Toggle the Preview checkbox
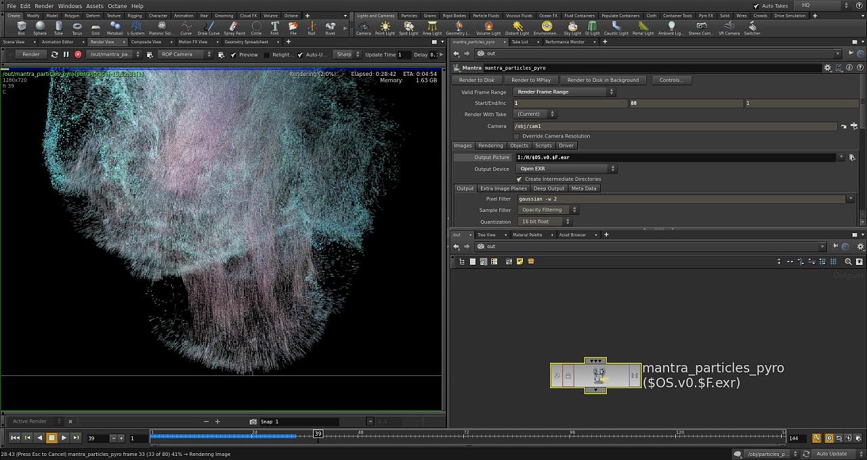 point(234,55)
